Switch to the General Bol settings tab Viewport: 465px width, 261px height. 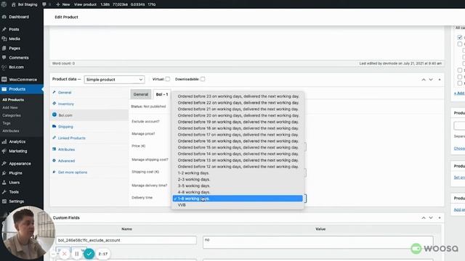(140, 94)
